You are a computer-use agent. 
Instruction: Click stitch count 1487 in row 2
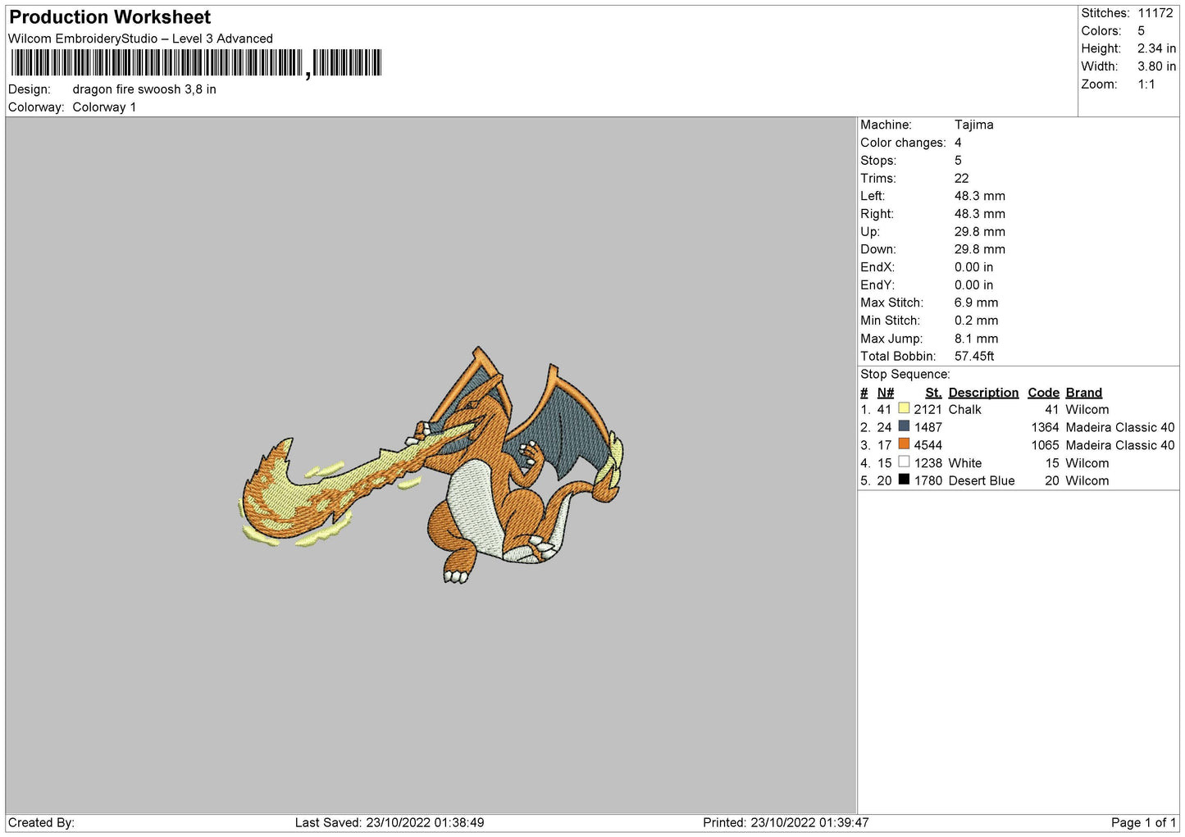pos(927,428)
